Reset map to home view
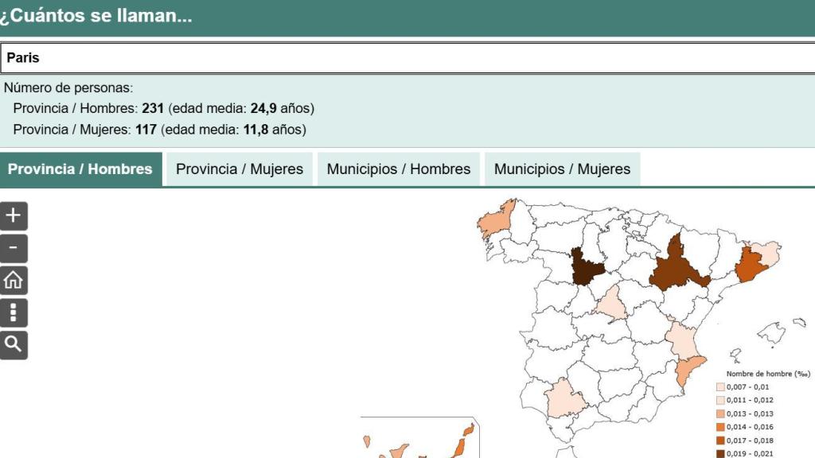 [14, 281]
